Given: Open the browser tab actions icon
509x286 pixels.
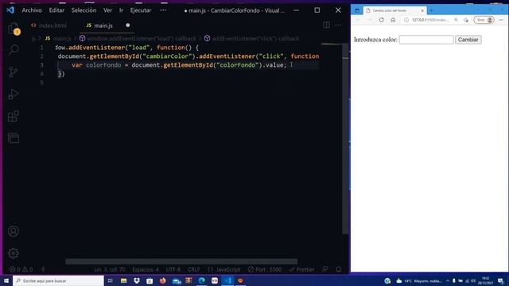Looking at the screenshot, I should (x=357, y=10).
